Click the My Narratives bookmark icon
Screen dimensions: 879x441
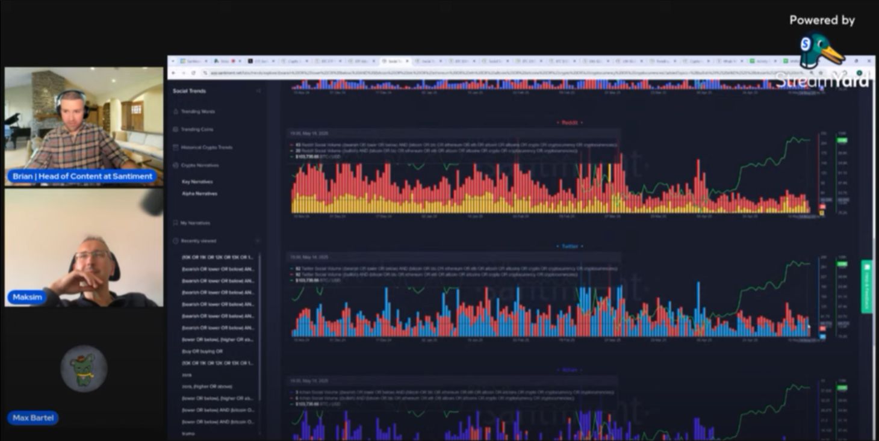(176, 223)
